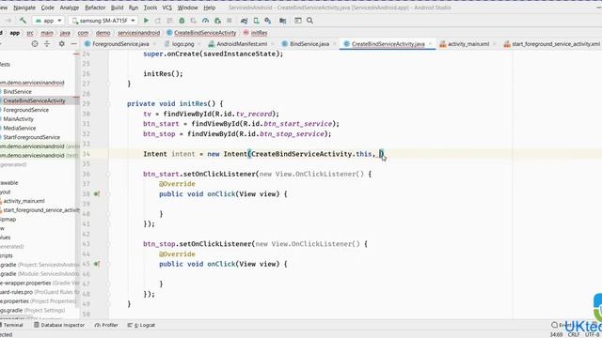The height and width of the screenshot is (338, 602).
Task: Open the Analyze menu
Action: 70,8
